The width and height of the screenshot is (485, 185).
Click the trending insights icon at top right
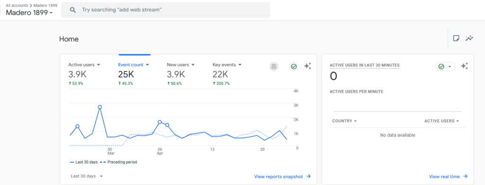[469, 38]
